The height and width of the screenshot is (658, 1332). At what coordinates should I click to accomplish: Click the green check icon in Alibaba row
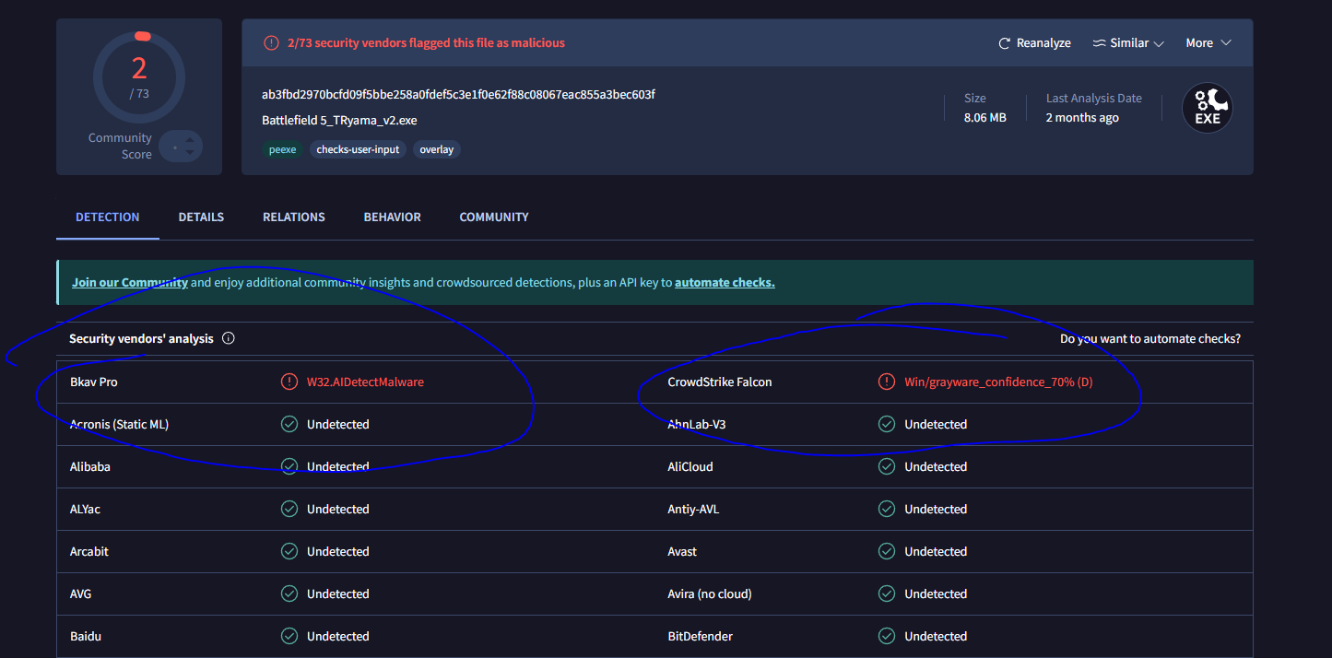point(289,466)
